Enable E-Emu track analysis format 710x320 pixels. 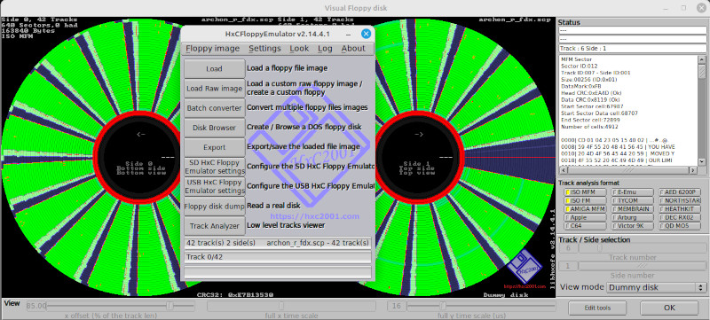[633, 192]
